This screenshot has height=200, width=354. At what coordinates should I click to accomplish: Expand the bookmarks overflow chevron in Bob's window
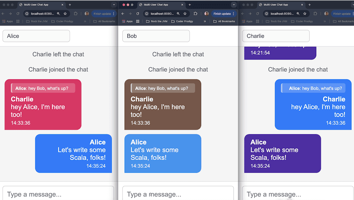(x=205, y=21)
